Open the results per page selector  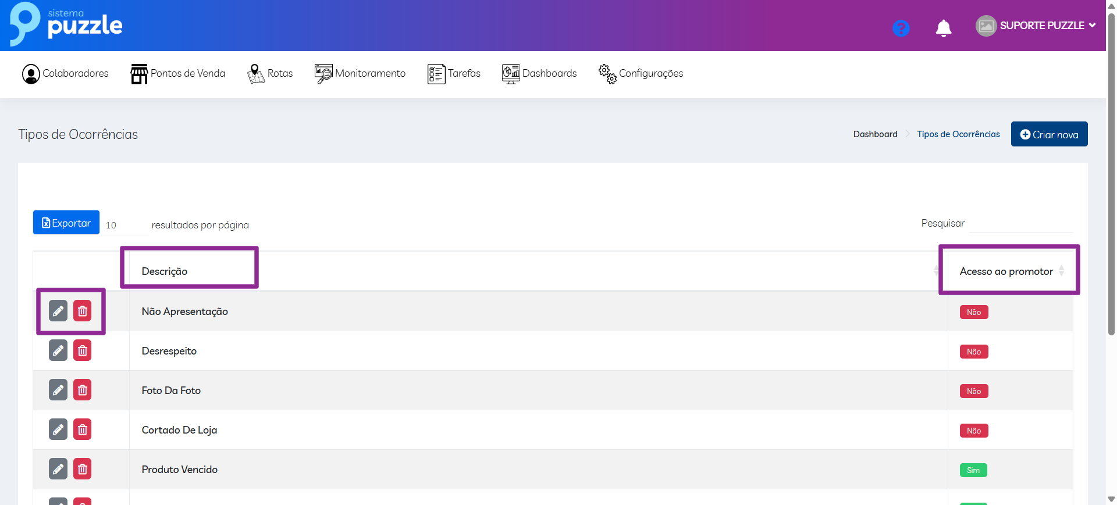[125, 225]
